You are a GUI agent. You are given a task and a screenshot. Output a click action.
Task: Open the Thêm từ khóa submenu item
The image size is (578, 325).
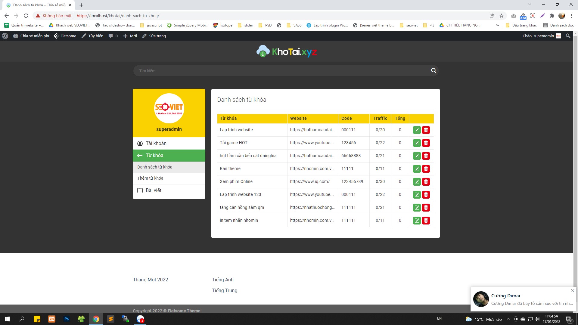pos(169,178)
